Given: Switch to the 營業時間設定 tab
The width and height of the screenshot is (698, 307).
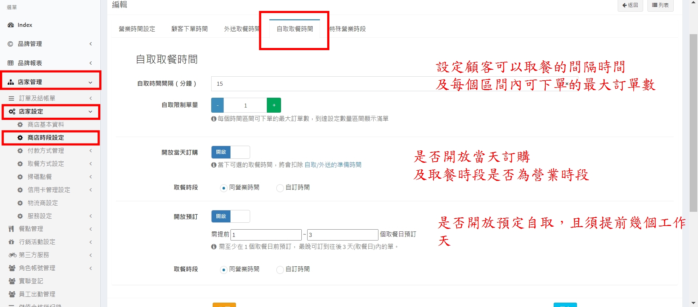Looking at the screenshot, I should (137, 29).
